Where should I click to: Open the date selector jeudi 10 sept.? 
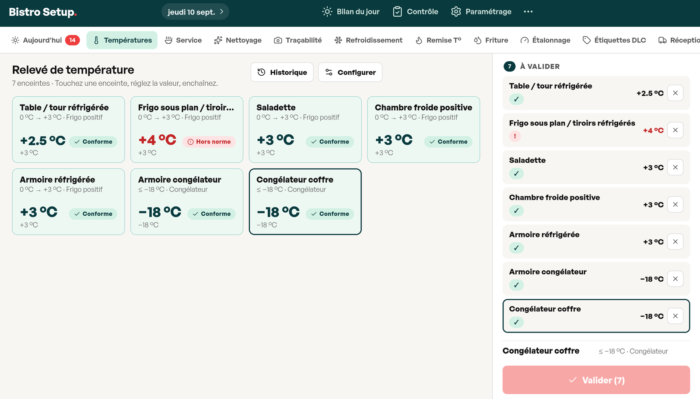coord(195,12)
